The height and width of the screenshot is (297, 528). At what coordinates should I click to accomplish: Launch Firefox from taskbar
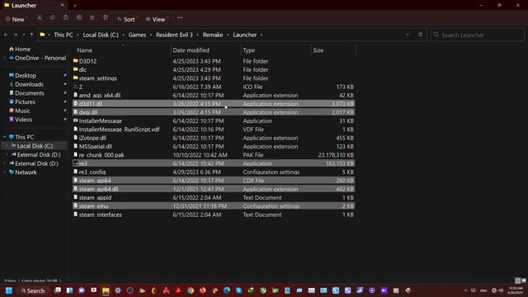tap(203, 290)
